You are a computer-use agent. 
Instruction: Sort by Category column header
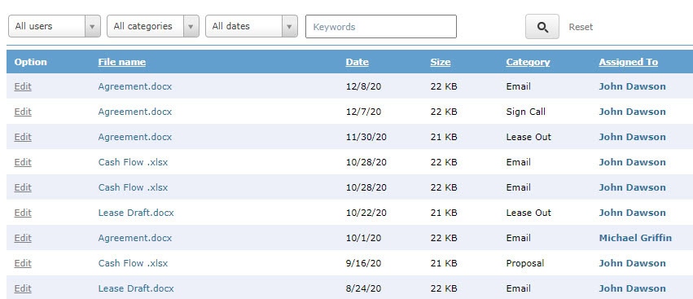(528, 62)
